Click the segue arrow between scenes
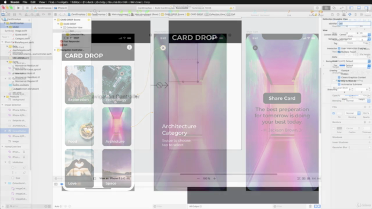 159,85
